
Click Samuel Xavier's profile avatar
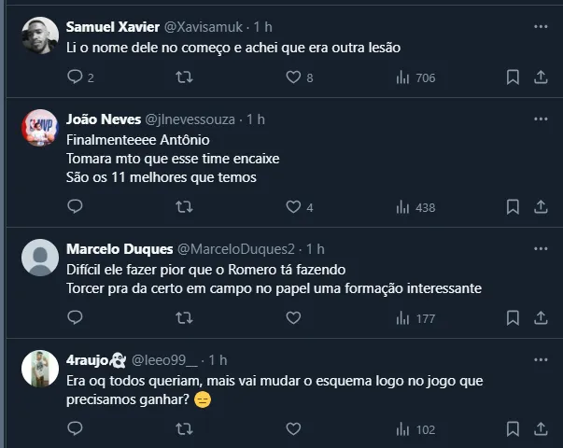click(x=40, y=36)
